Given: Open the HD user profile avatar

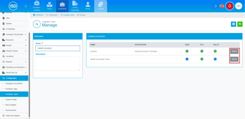Looking at the screenshot, I should (x=238, y=6).
